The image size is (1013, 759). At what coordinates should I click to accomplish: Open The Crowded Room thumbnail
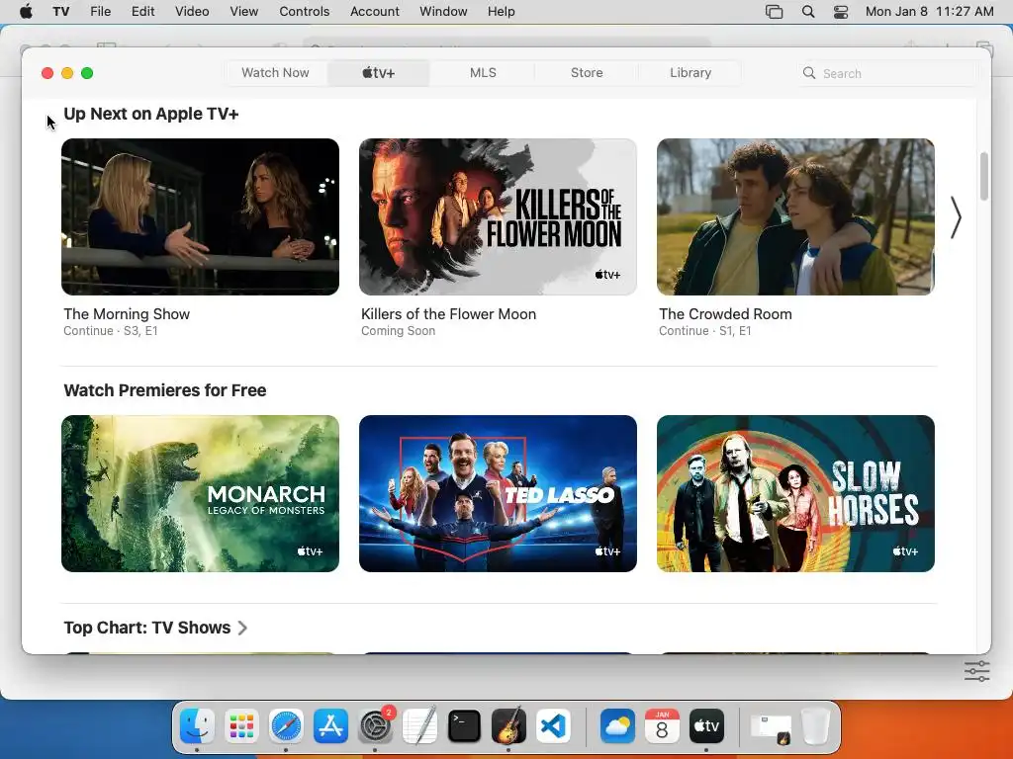click(x=796, y=216)
